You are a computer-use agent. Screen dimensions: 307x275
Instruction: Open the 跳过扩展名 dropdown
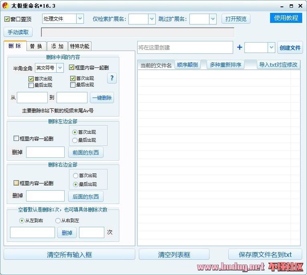(213, 19)
